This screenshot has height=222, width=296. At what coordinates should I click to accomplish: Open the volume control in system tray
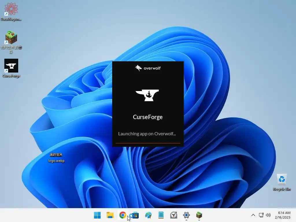pos(268,215)
